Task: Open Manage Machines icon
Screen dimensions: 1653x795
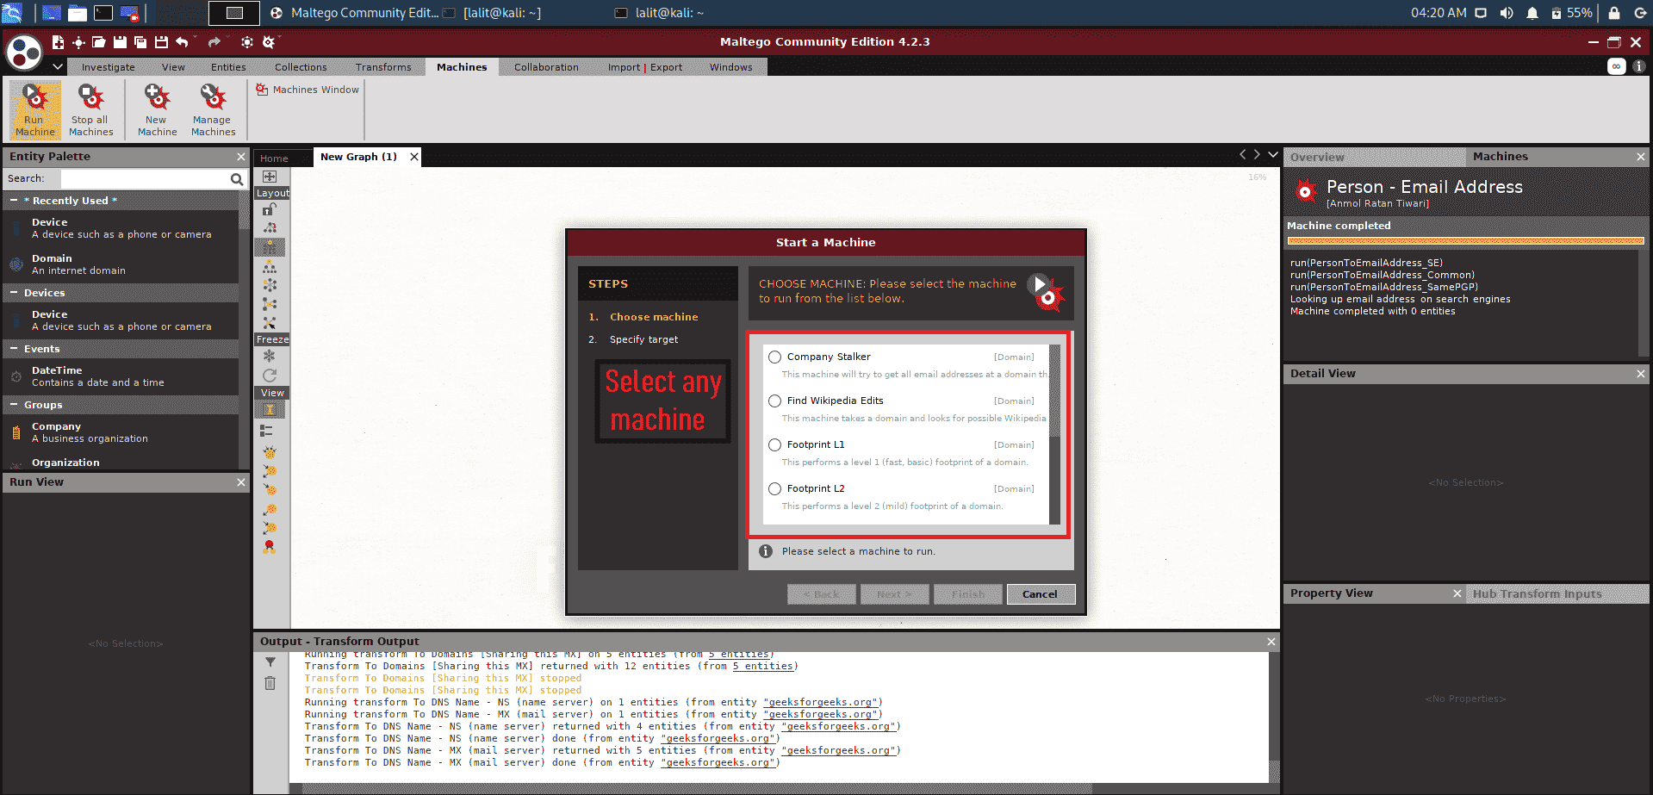Action: click(x=213, y=109)
